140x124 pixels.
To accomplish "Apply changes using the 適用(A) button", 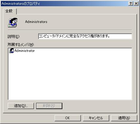I will [124, 118].
